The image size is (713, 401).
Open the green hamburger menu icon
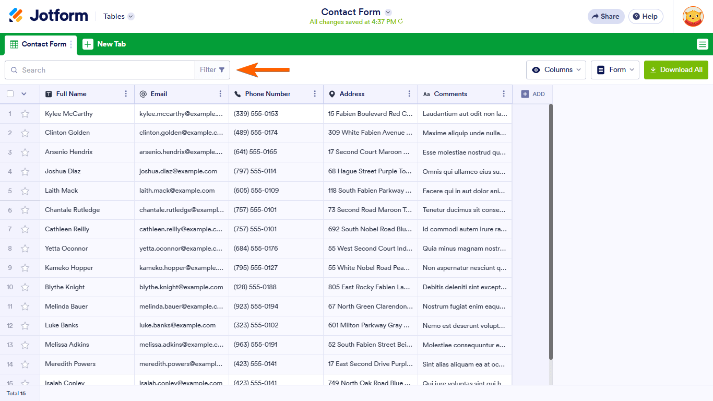tap(703, 44)
